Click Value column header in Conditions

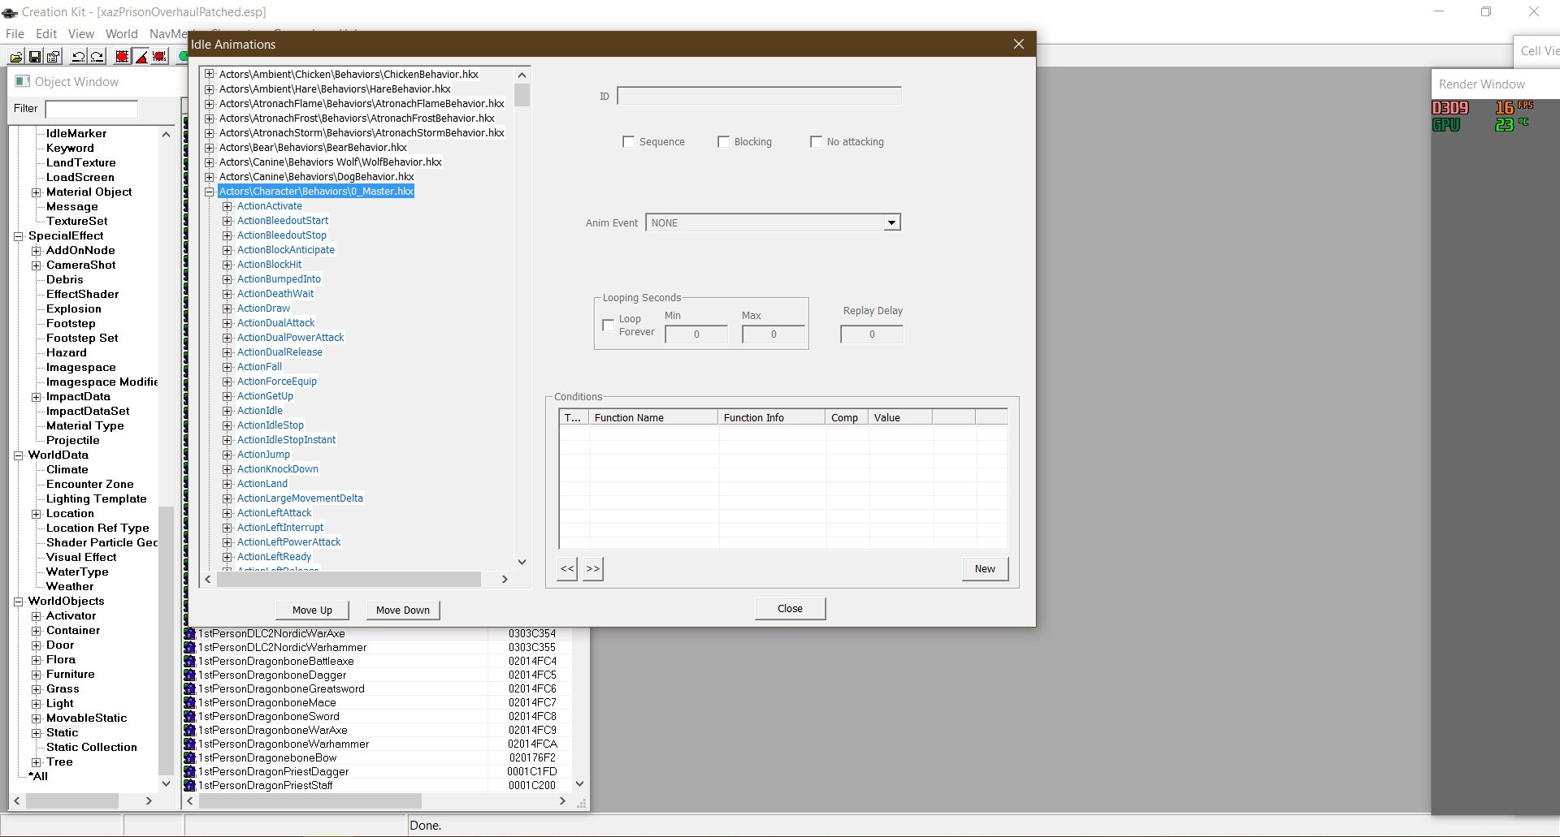(900, 417)
